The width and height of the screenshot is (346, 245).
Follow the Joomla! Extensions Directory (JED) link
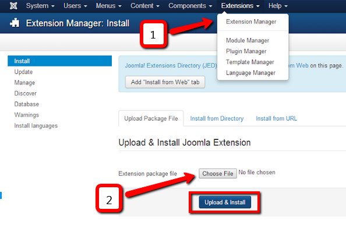[x=171, y=65]
